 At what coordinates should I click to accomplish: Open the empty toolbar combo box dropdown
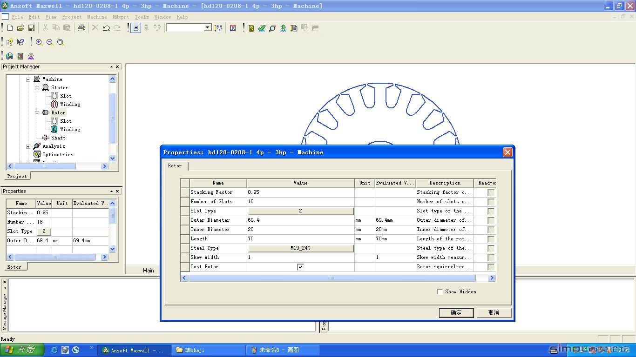[208, 28]
